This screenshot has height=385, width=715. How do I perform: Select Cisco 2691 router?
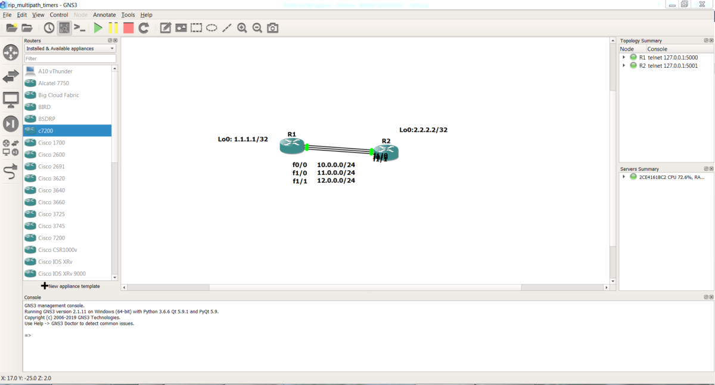[67, 167]
